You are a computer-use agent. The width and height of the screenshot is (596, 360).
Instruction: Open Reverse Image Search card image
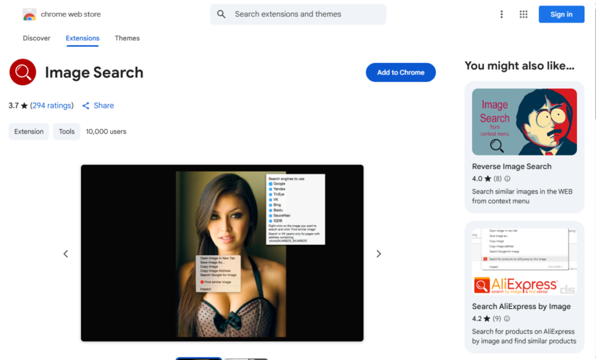point(524,122)
